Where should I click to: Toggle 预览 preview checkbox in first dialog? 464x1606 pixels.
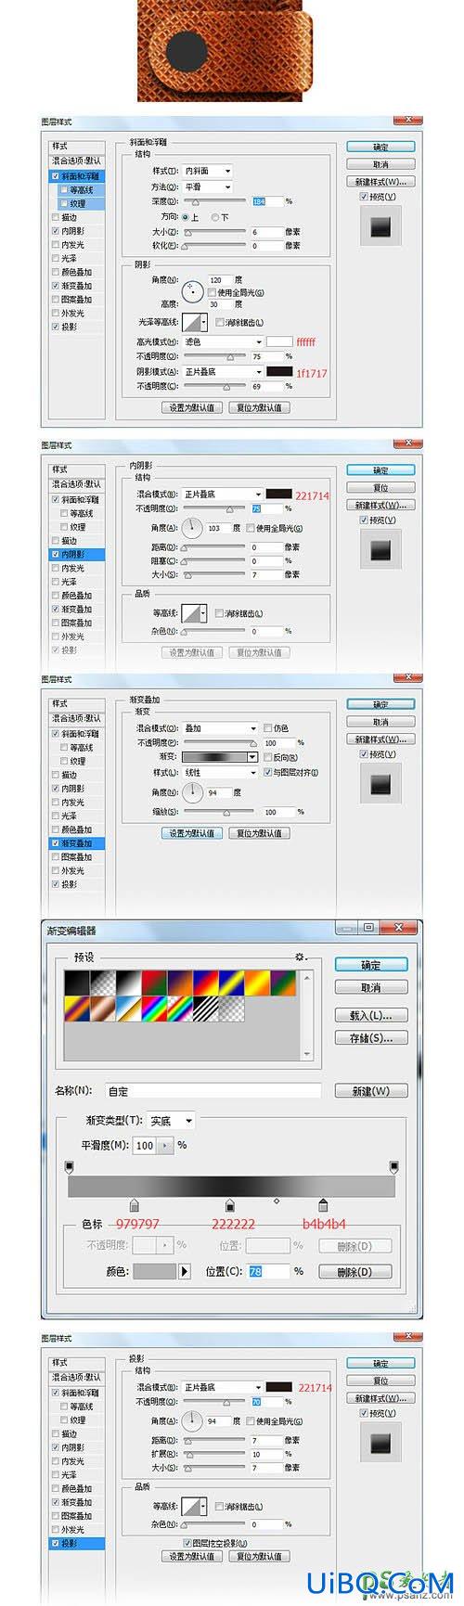[x=363, y=197]
